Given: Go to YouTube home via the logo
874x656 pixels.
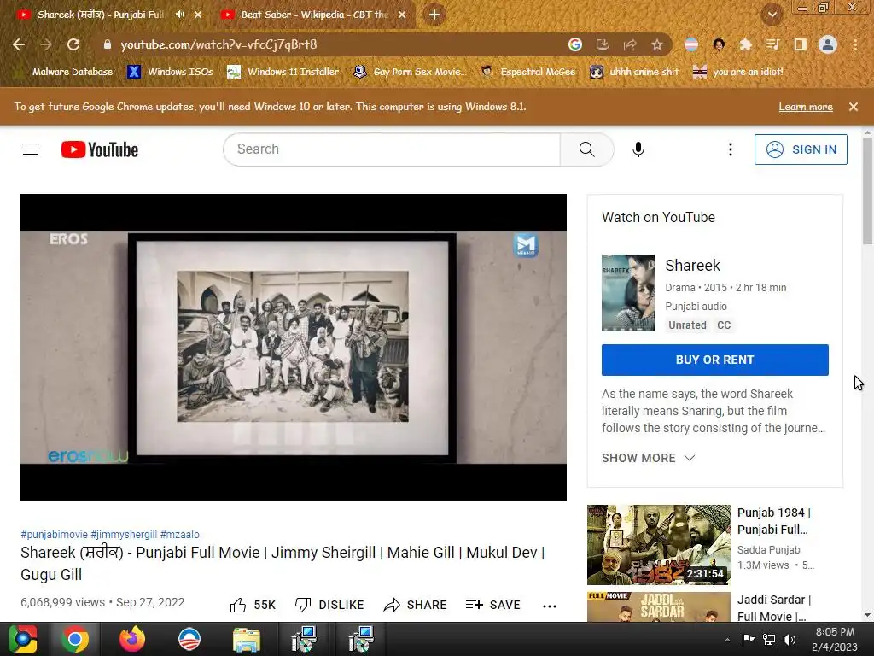Looking at the screenshot, I should tap(100, 149).
